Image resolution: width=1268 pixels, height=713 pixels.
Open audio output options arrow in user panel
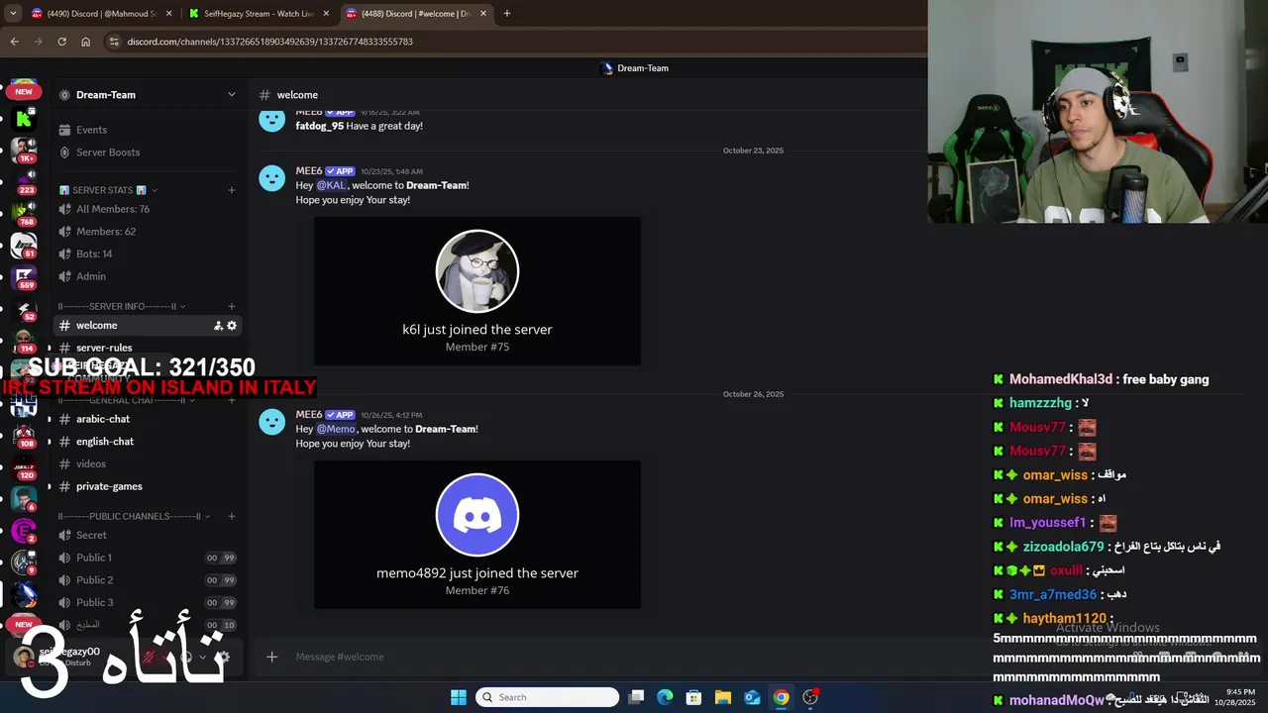(x=203, y=657)
